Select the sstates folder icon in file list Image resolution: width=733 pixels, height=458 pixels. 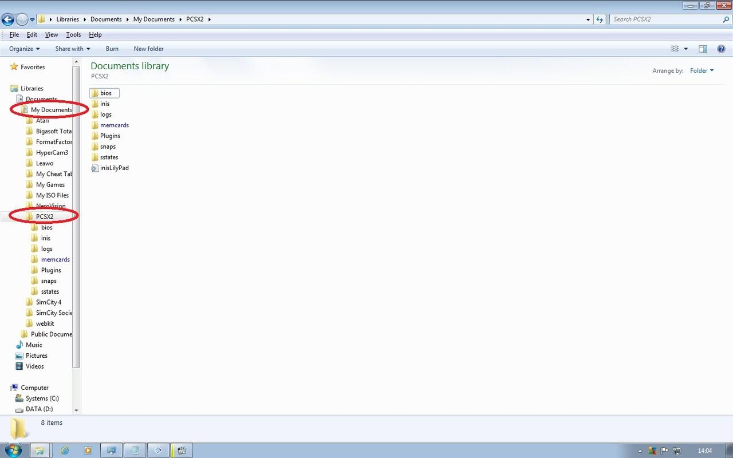pyautogui.click(x=95, y=157)
